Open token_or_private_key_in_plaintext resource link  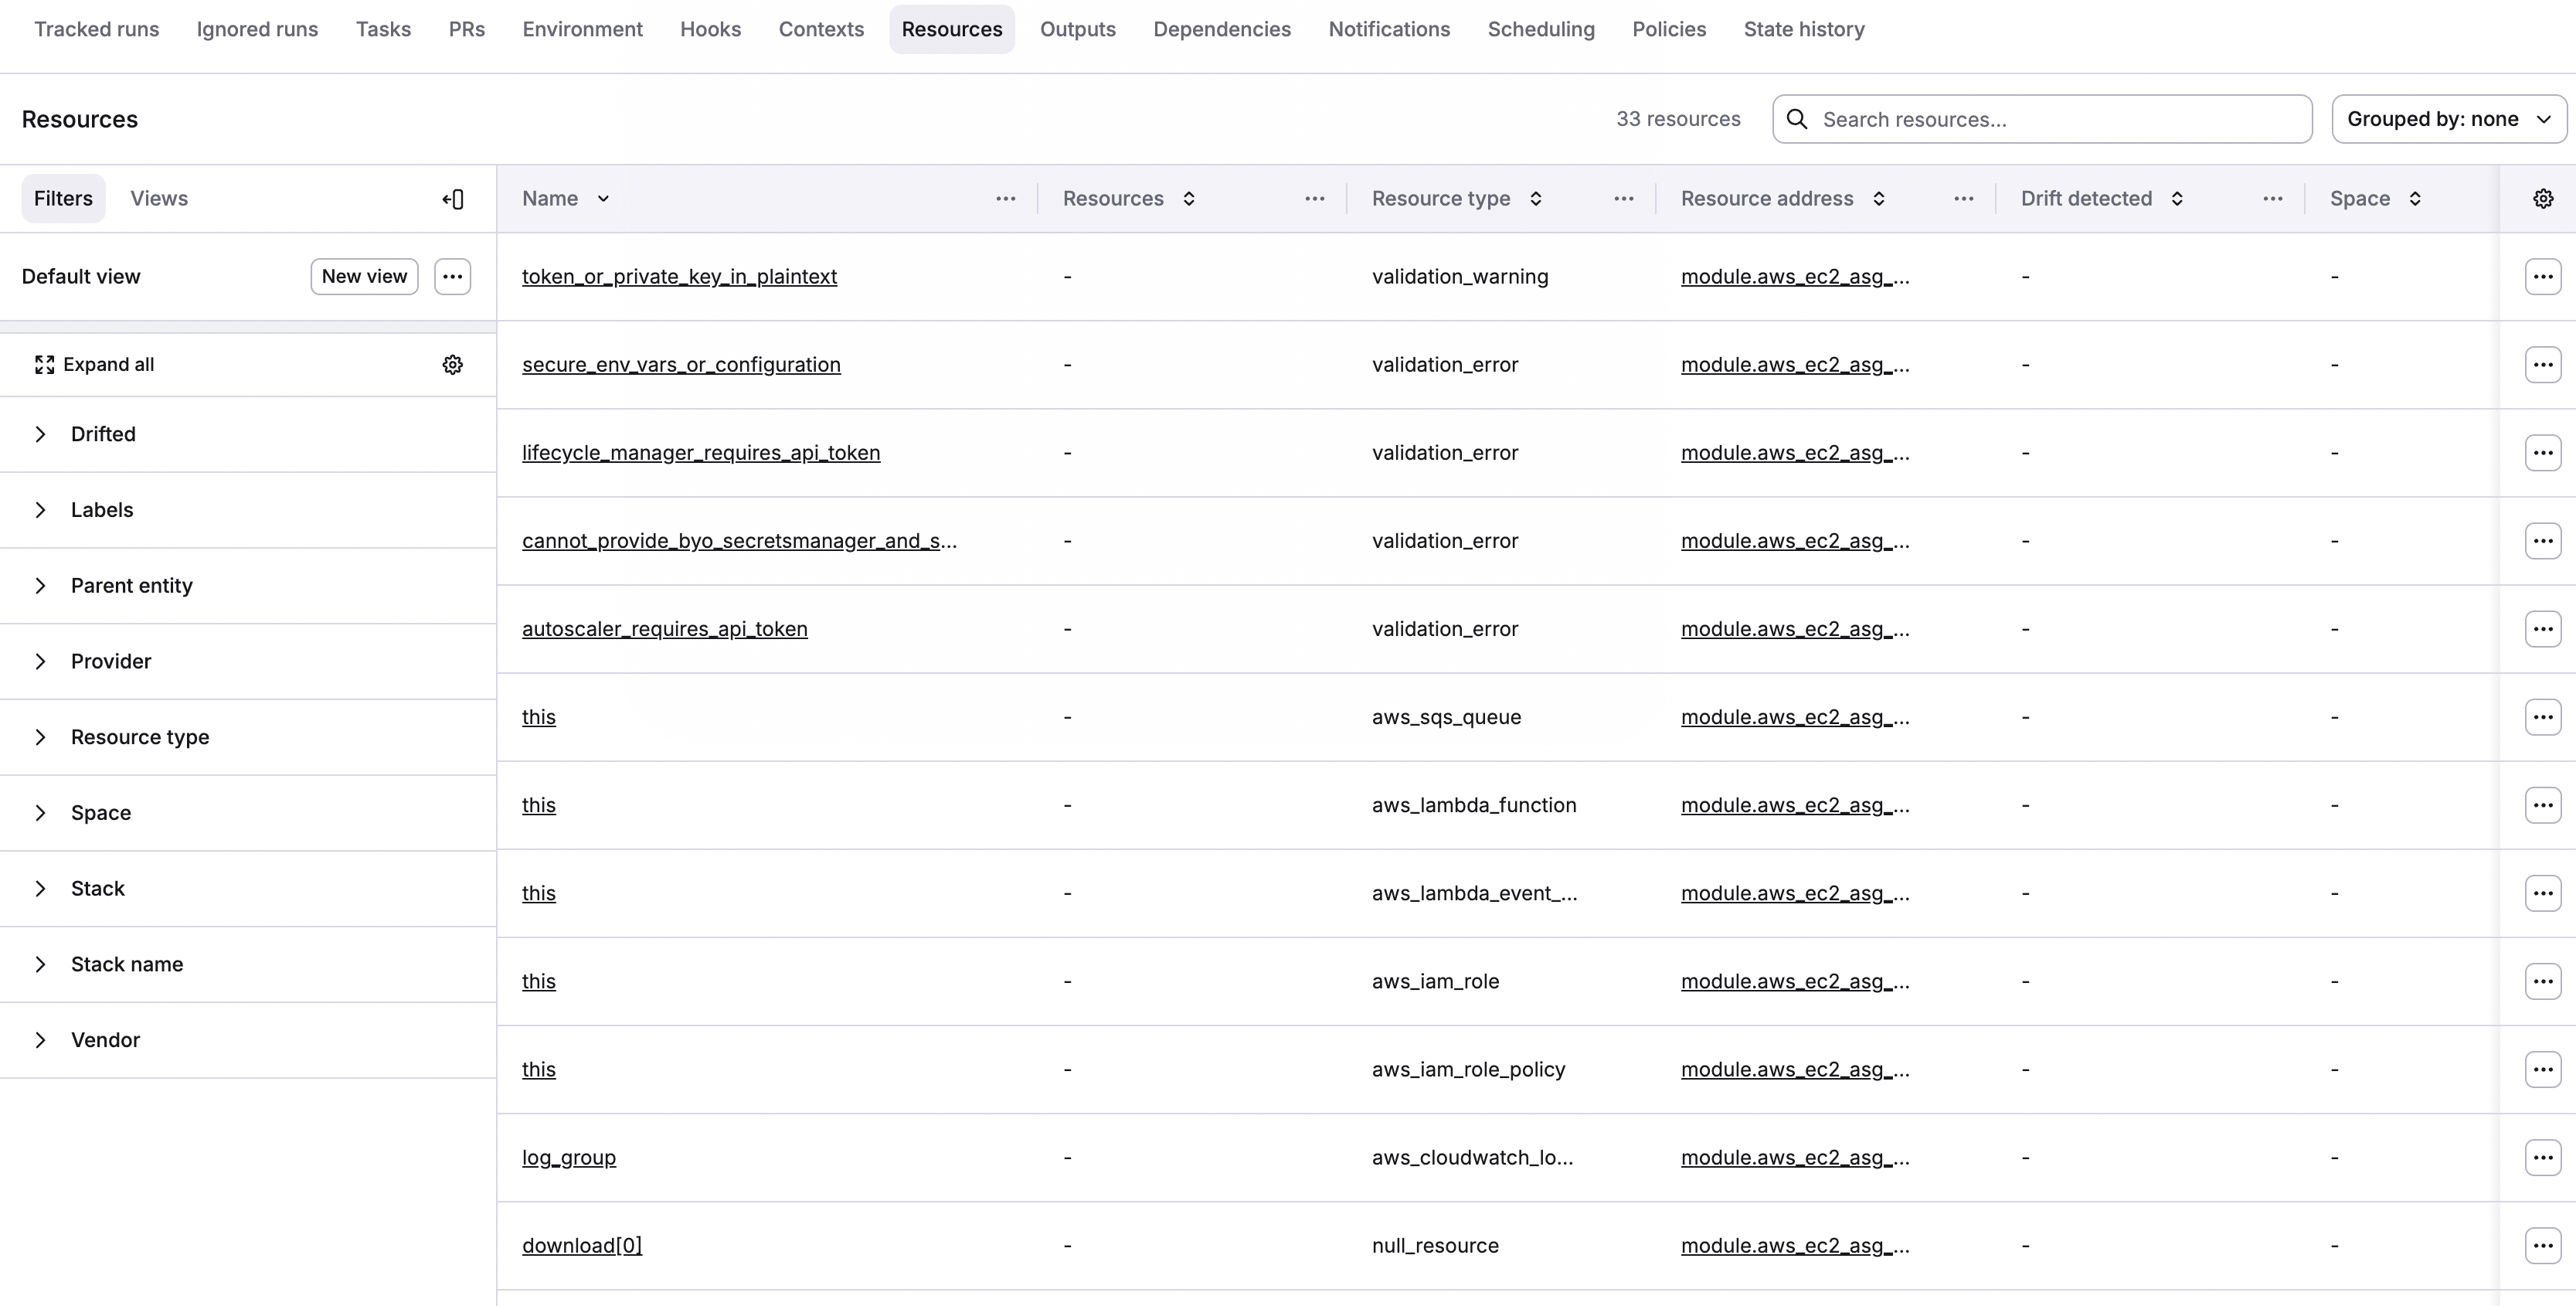pos(679,277)
